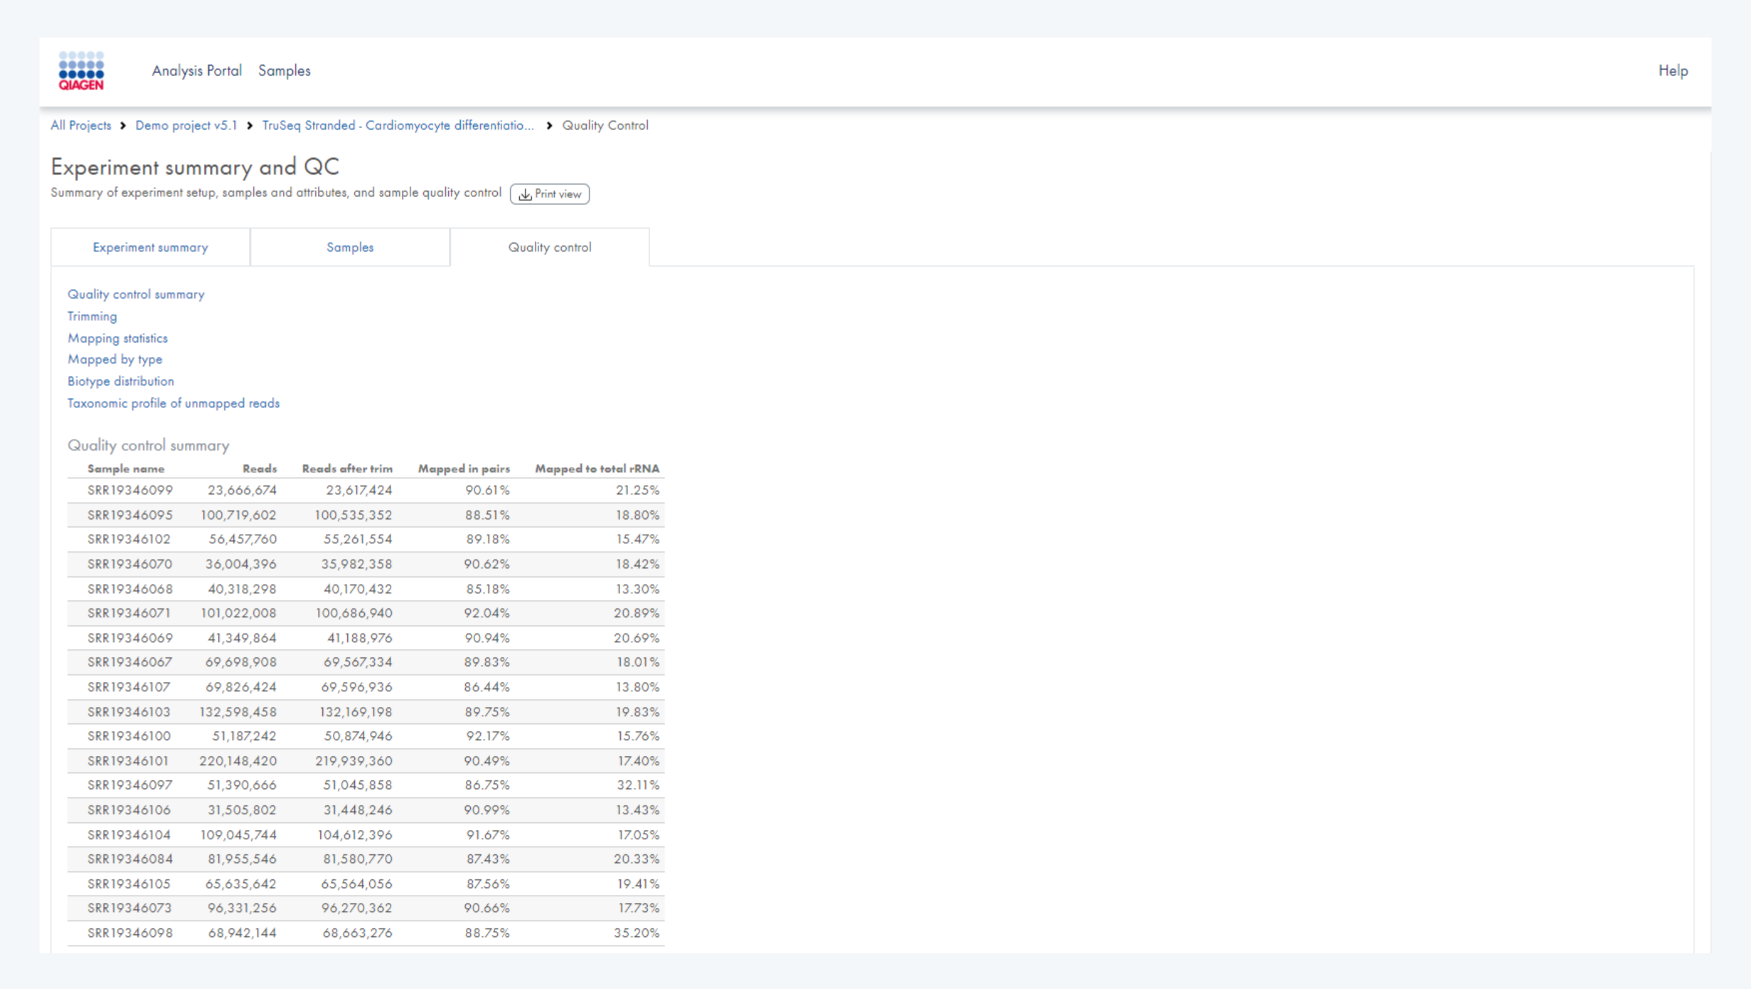
Task: Open the Samples navigation menu item
Action: pos(284,71)
